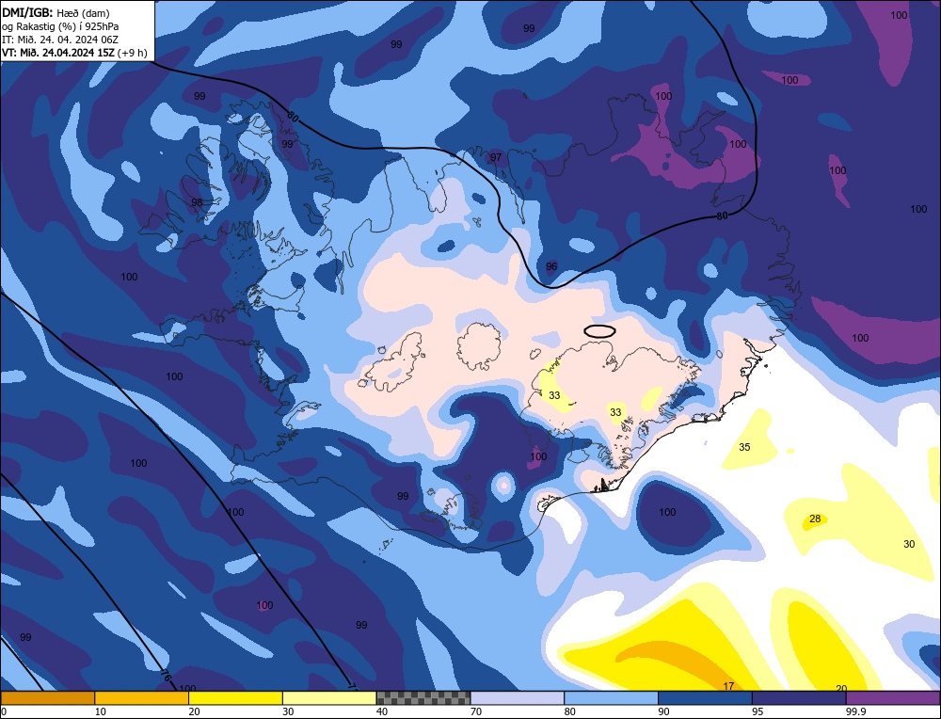
Task: Click the humidity value '97' on the map
Action: point(496,157)
